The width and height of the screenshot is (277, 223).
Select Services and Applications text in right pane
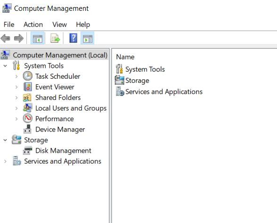164,92
